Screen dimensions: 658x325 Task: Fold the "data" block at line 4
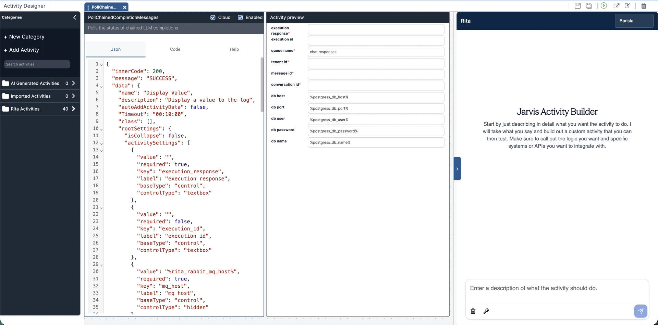pyautogui.click(x=101, y=86)
